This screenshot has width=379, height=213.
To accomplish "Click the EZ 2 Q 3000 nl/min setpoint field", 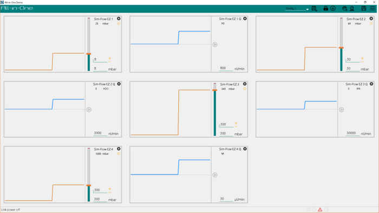I will 100,133.
